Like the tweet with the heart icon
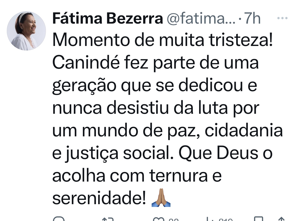The image size is (296, 221). 158,219
